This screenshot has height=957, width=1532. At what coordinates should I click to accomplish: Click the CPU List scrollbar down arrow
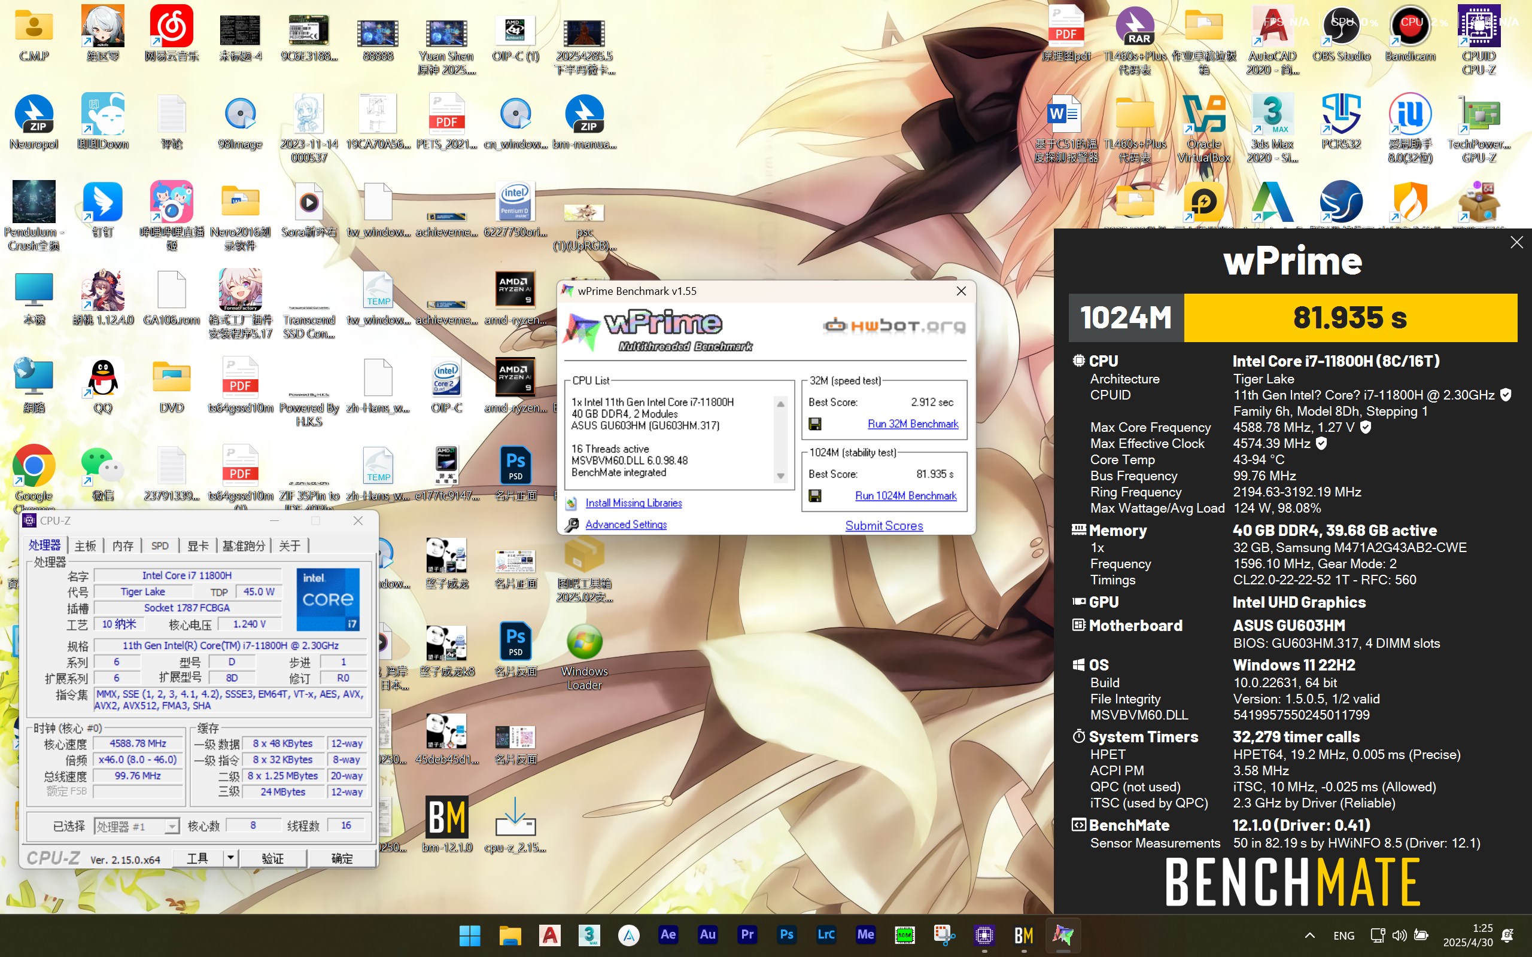pyautogui.click(x=780, y=476)
